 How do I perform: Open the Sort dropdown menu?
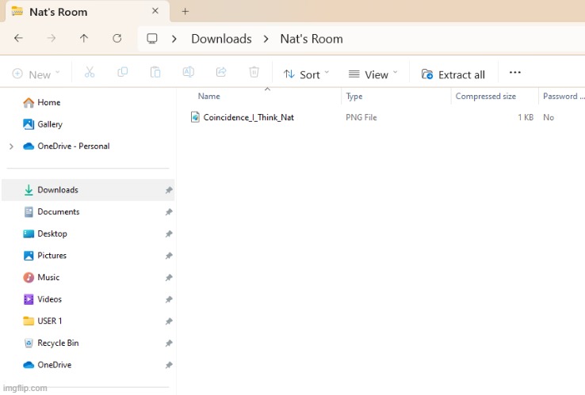coord(306,74)
